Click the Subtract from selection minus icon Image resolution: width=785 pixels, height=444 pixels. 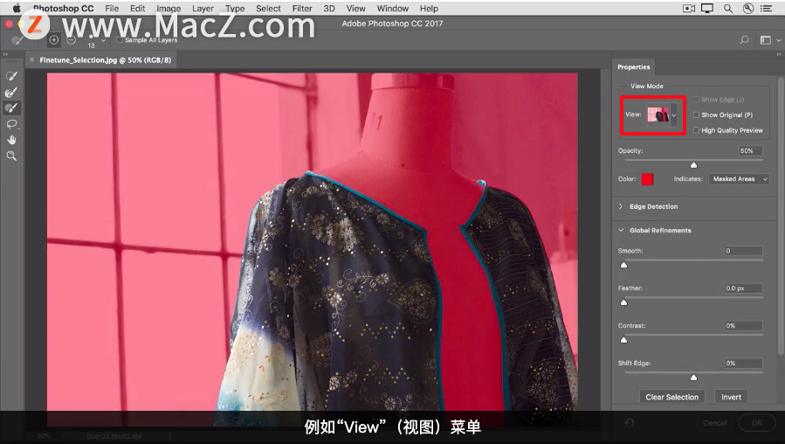click(x=71, y=39)
